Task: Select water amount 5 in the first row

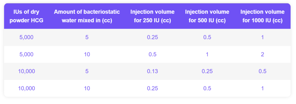Action: [x=87, y=37]
